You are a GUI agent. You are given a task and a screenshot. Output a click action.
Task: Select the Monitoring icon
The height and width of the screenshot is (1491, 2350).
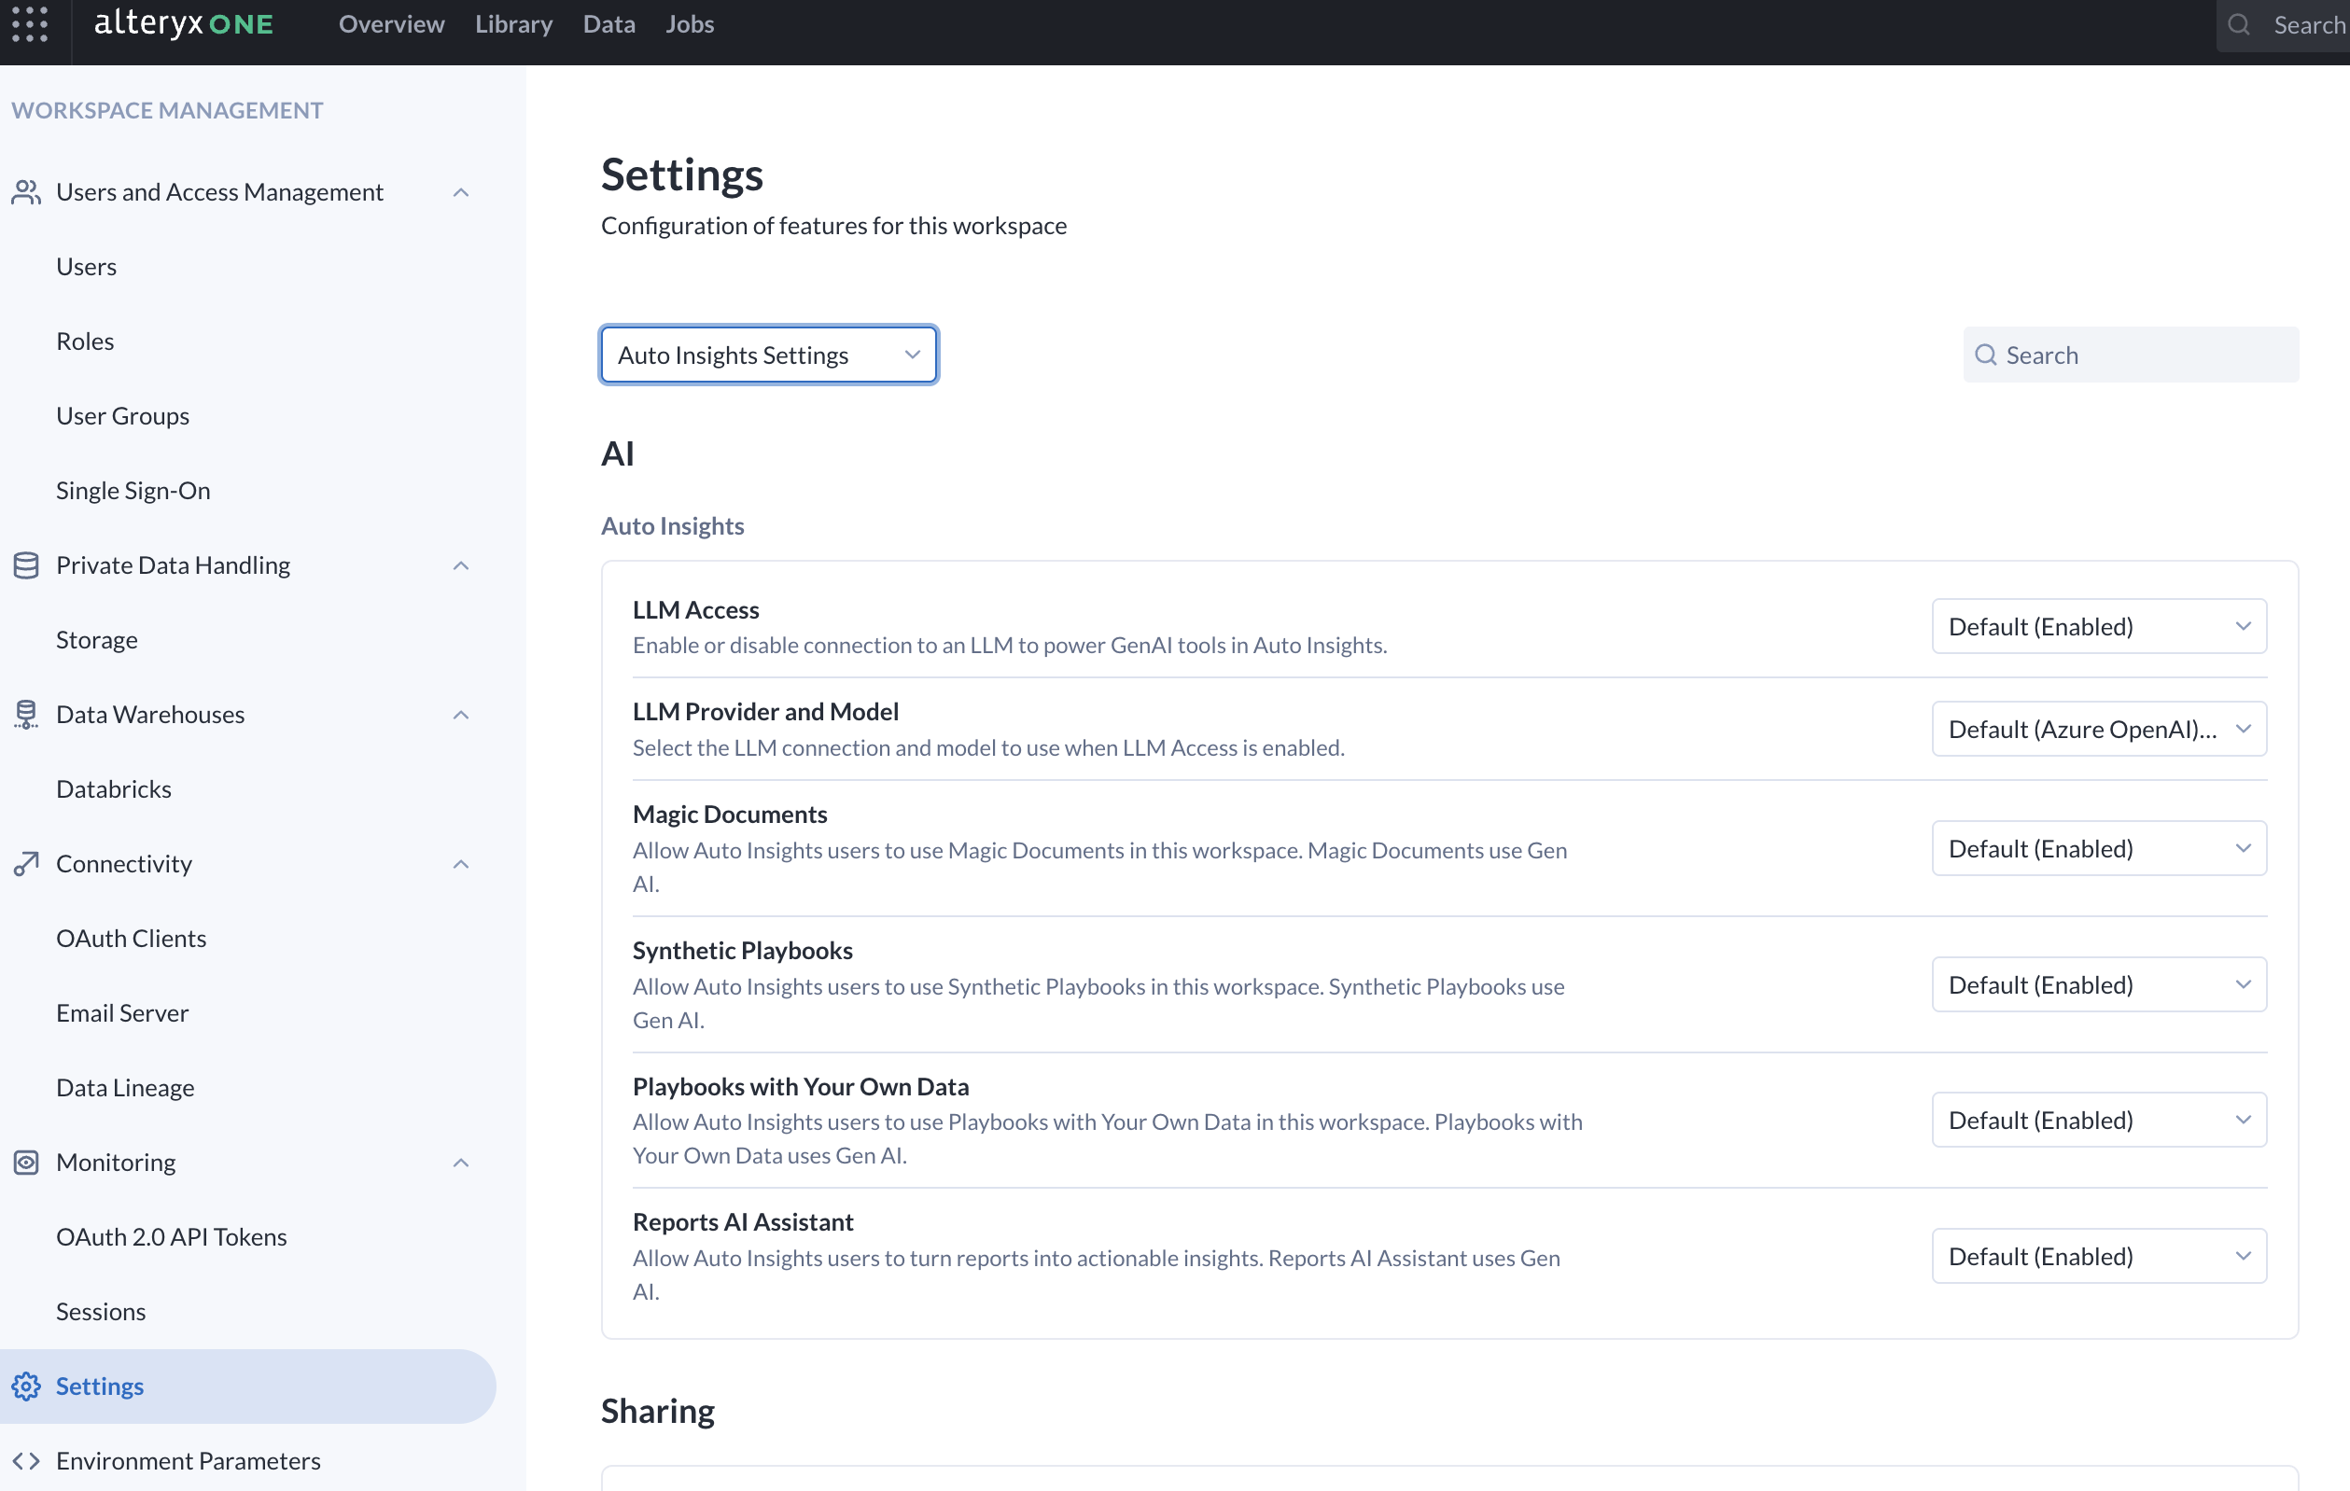click(25, 1163)
